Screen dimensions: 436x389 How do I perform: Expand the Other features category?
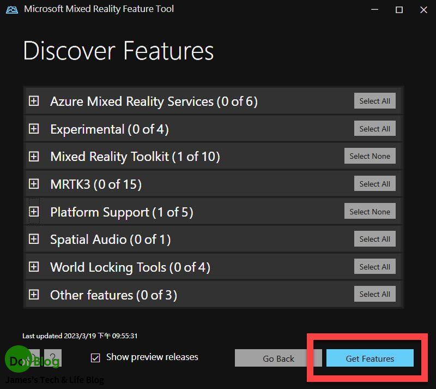click(34, 294)
